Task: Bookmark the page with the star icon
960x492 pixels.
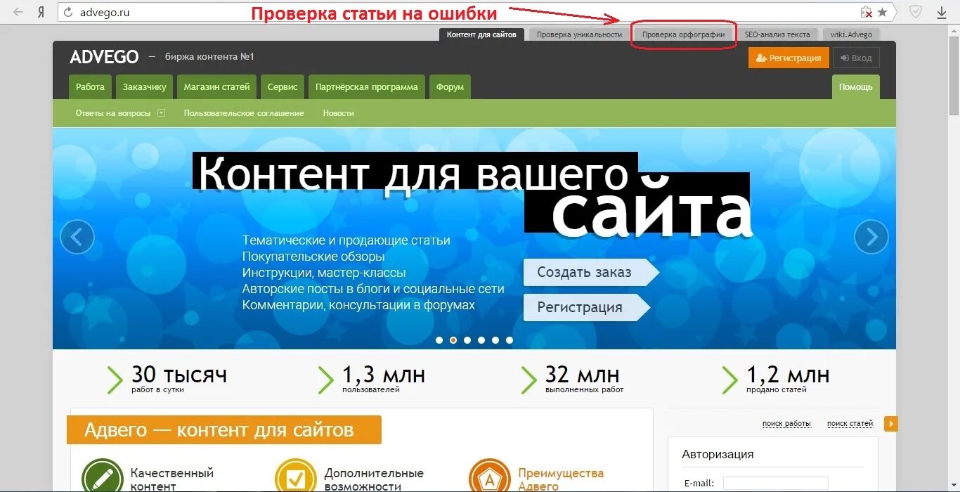Action: tap(883, 12)
